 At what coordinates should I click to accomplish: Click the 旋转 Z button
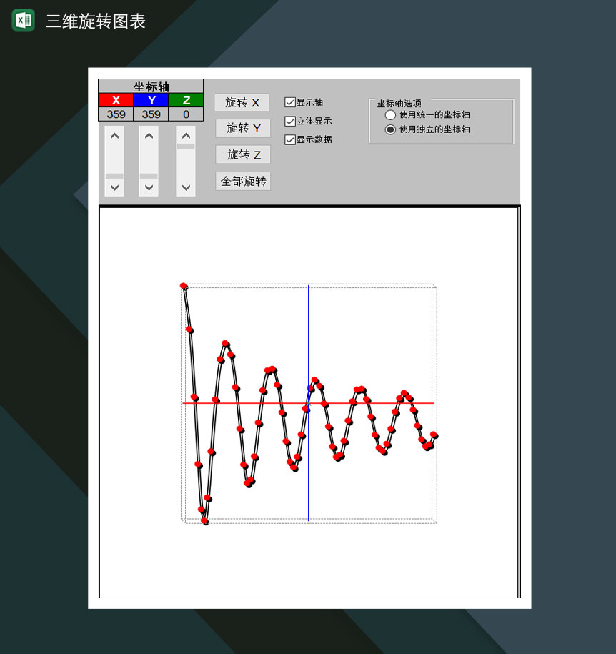click(242, 154)
